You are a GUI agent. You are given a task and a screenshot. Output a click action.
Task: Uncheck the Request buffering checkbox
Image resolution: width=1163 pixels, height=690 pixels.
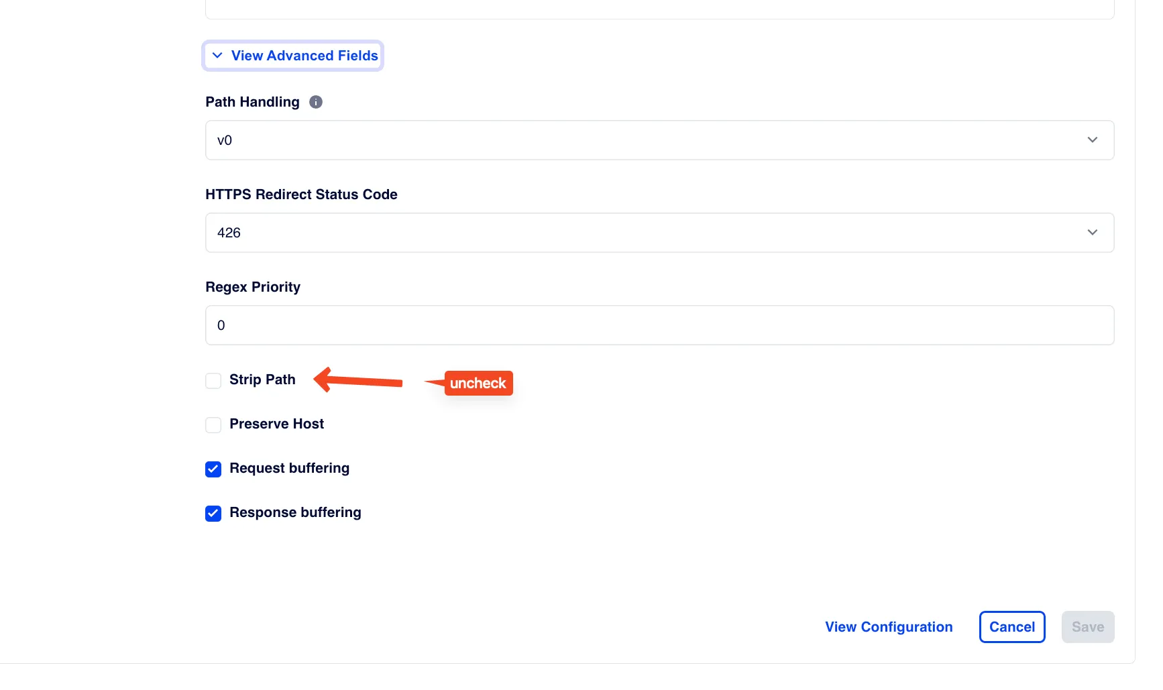(x=213, y=469)
